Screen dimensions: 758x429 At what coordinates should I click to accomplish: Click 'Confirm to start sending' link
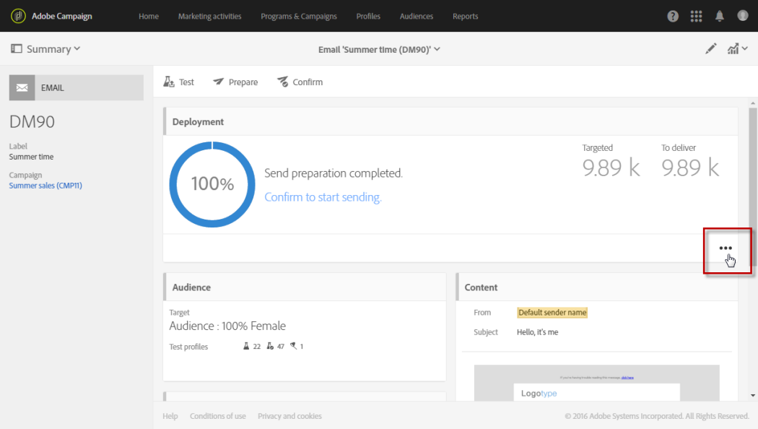(x=323, y=197)
